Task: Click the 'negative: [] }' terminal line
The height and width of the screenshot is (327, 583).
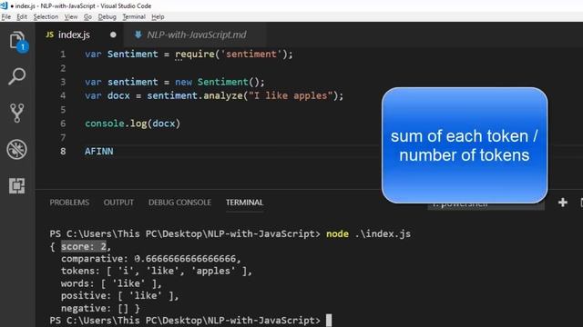Action: (x=100, y=309)
